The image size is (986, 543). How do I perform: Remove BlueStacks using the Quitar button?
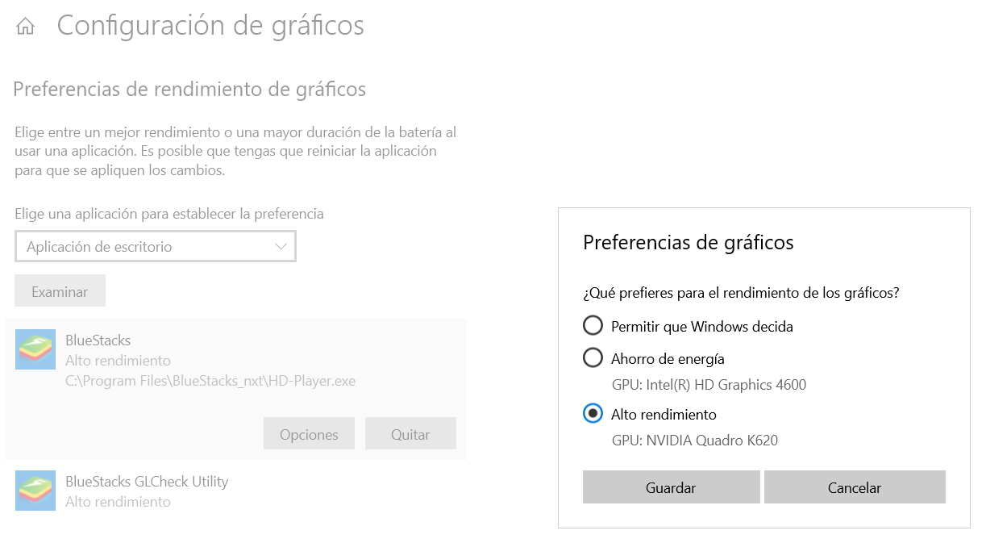(410, 433)
